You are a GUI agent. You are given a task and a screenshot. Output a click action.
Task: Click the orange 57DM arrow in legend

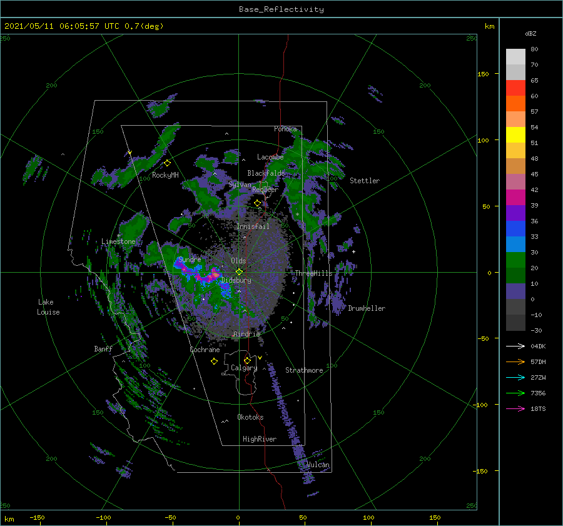click(x=515, y=362)
